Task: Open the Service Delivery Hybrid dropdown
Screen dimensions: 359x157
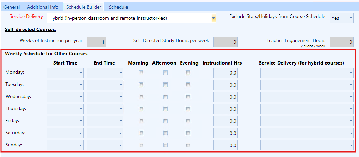Action: click(132, 18)
